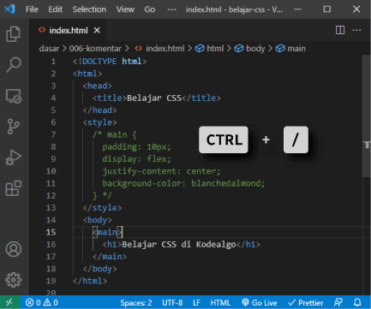Click line number 7
The height and width of the screenshot is (309, 371).
(x=53, y=134)
